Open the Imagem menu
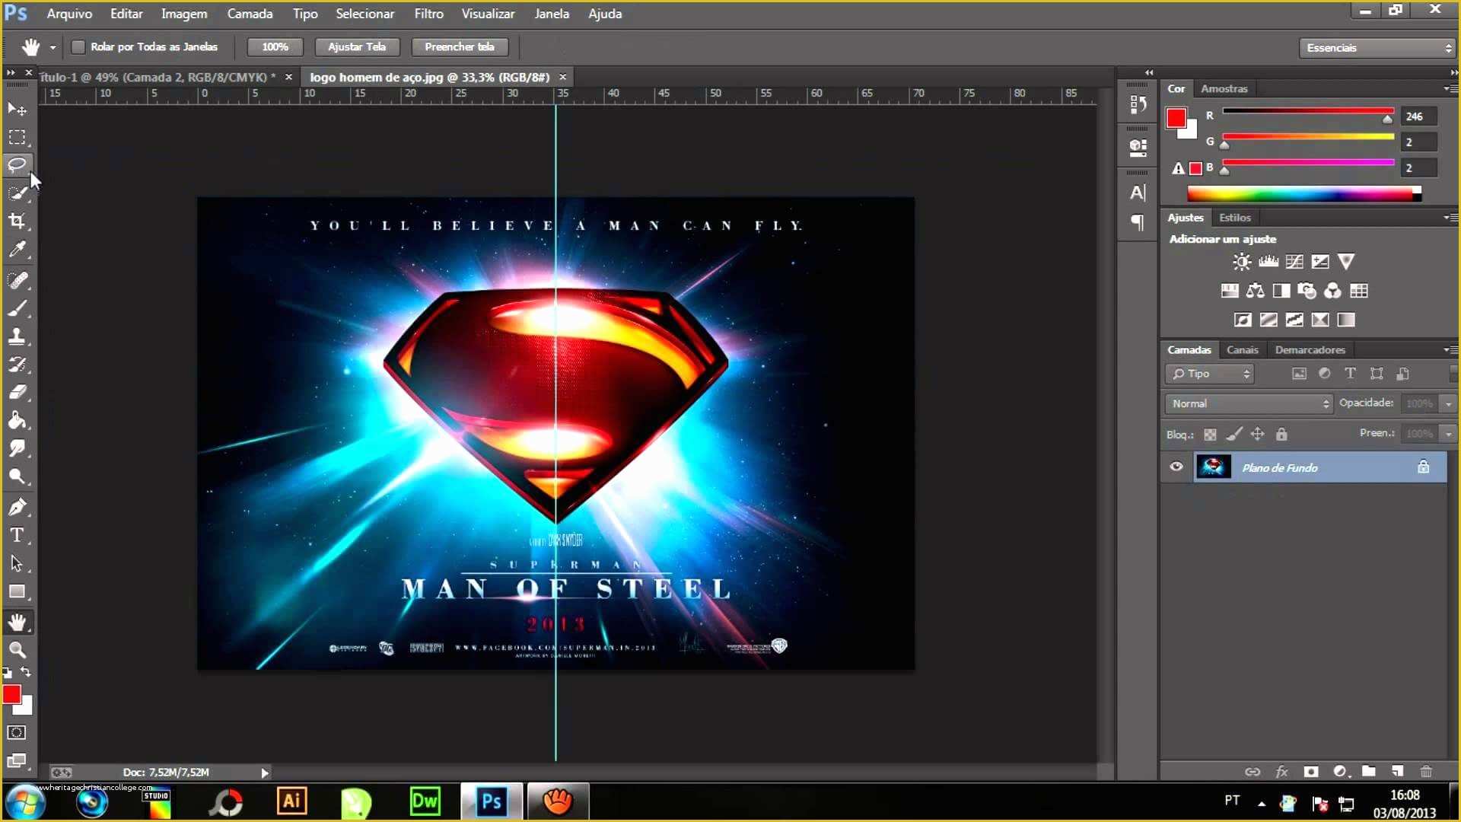This screenshot has height=822, width=1461. (183, 14)
